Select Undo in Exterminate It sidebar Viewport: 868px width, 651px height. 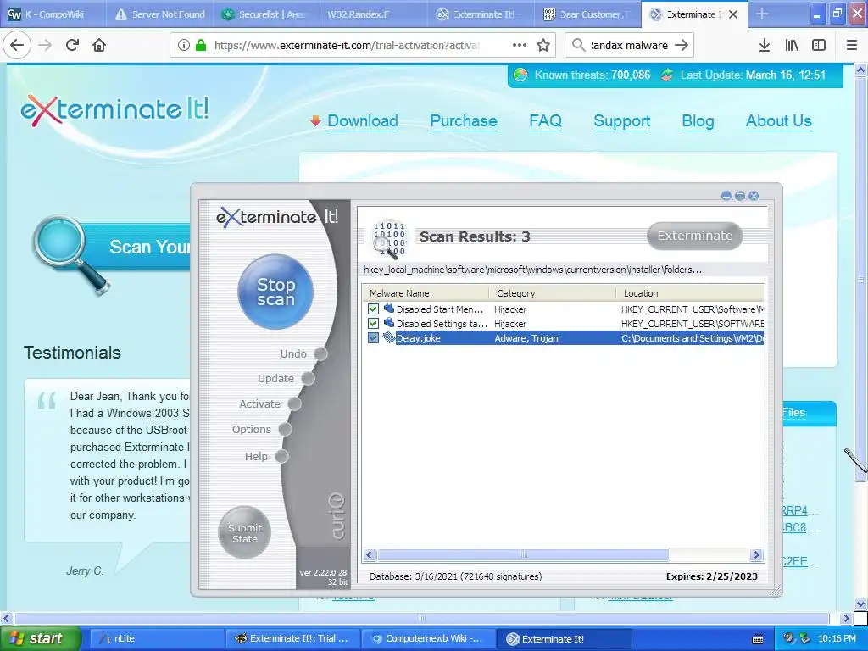pyautogui.click(x=303, y=353)
